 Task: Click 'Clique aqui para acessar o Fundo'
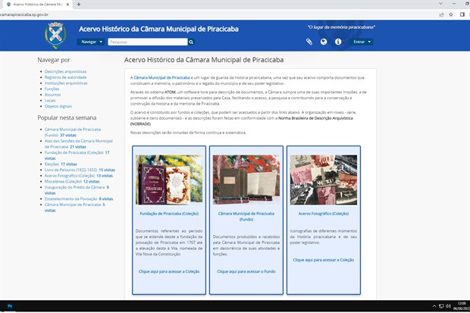[246, 271]
